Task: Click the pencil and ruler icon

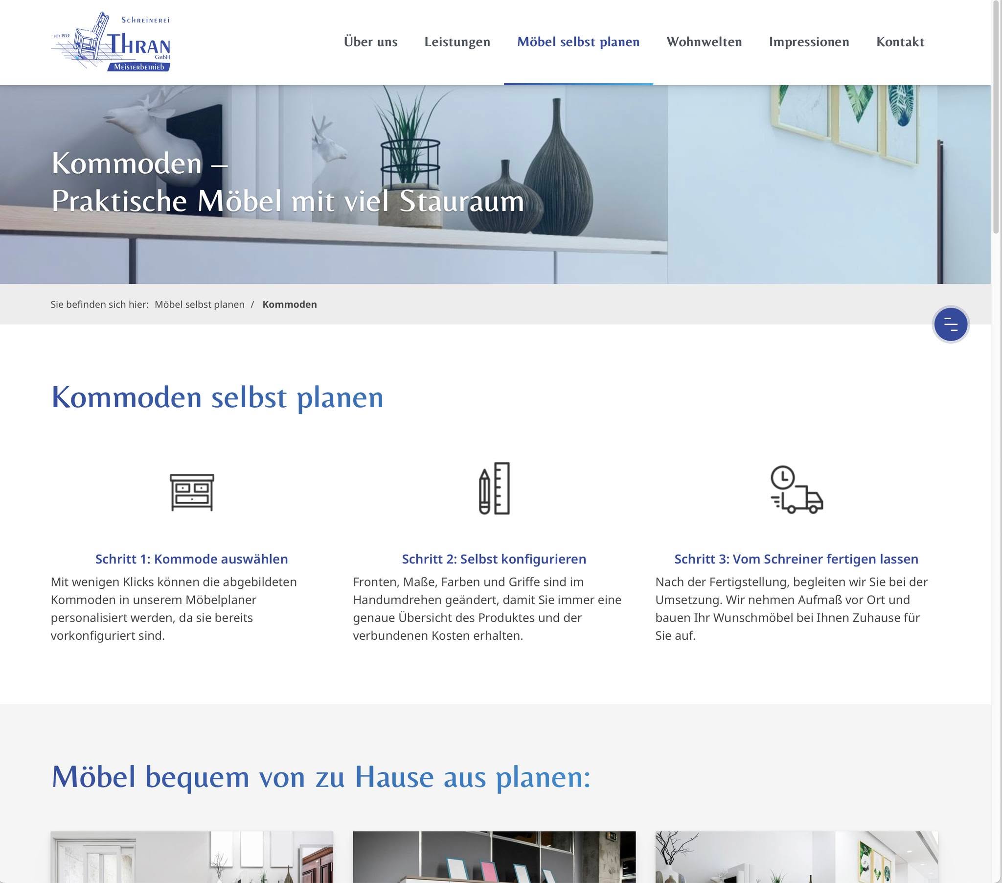Action: tap(494, 488)
